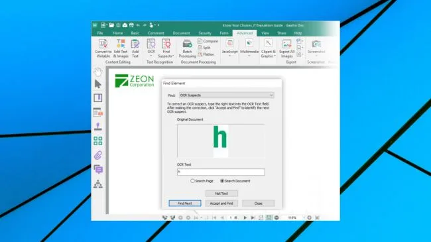
Task: Go to previous page in status bar
Action: [x=222, y=217]
